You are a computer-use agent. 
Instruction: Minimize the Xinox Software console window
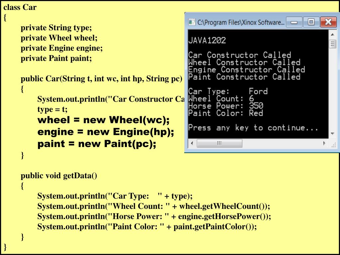point(294,22)
